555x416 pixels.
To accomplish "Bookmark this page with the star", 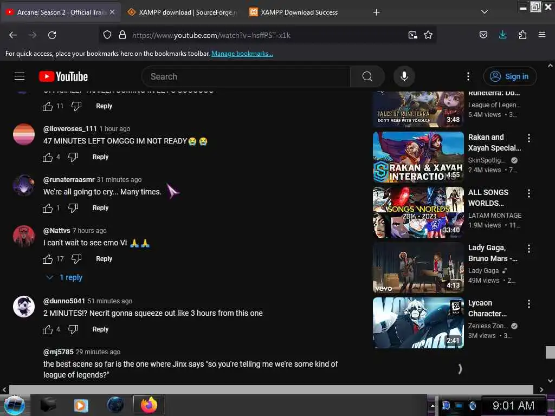I will click(x=428, y=35).
